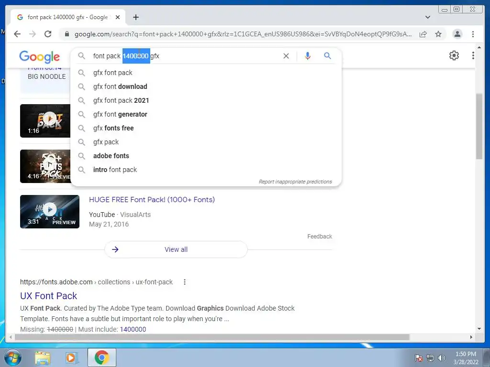Show the taskbar clock and date
The height and width of the screenshot is (367, 490).
pos(466,358)
